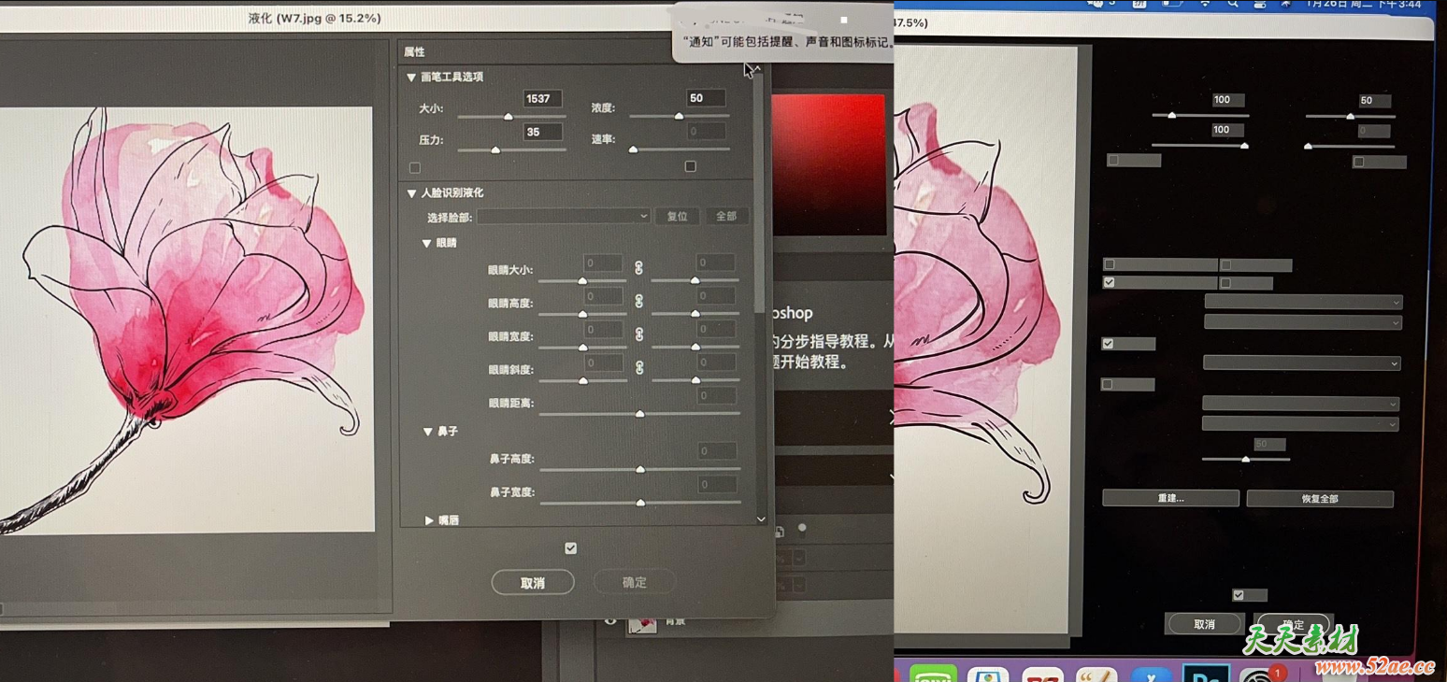Click the Spotlight search icon in menu bar

point(1233,4)
